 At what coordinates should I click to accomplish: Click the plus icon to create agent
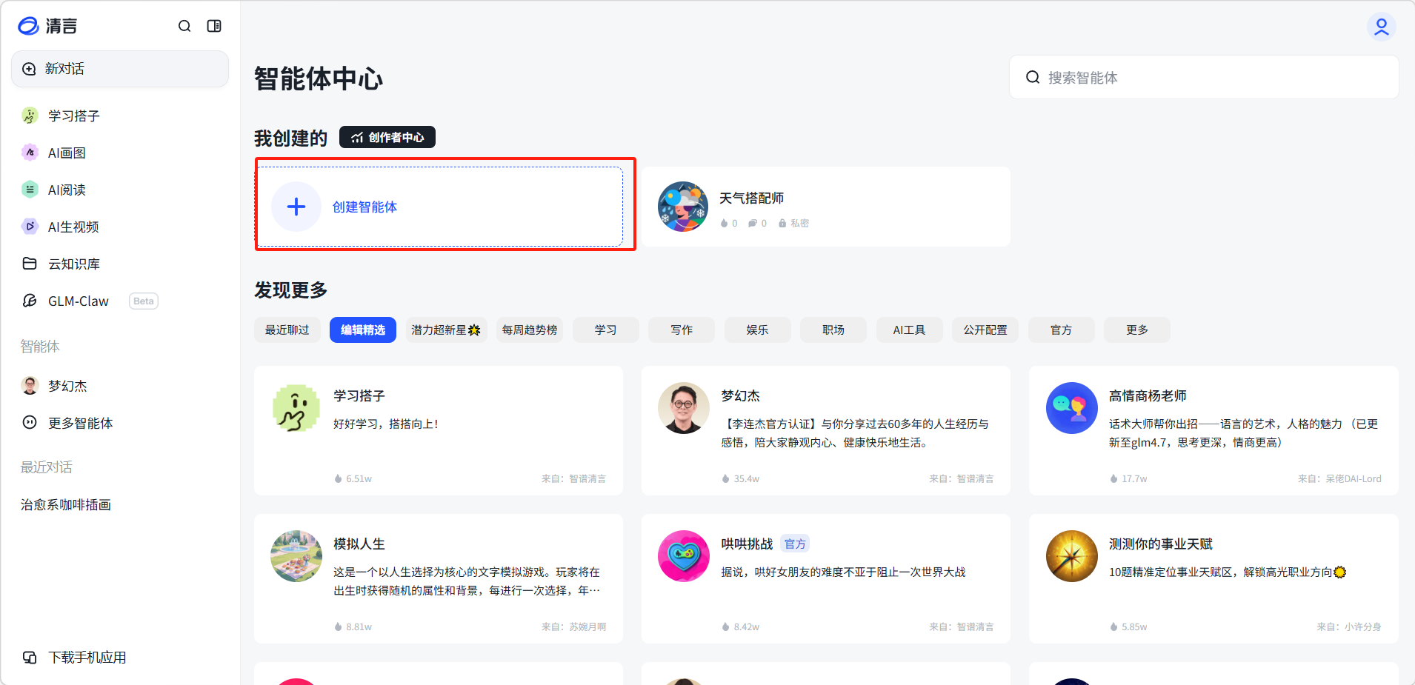(296, 207)
